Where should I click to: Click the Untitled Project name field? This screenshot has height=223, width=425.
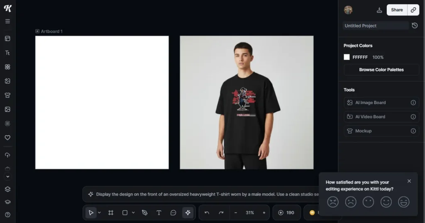tap(376, 26)
